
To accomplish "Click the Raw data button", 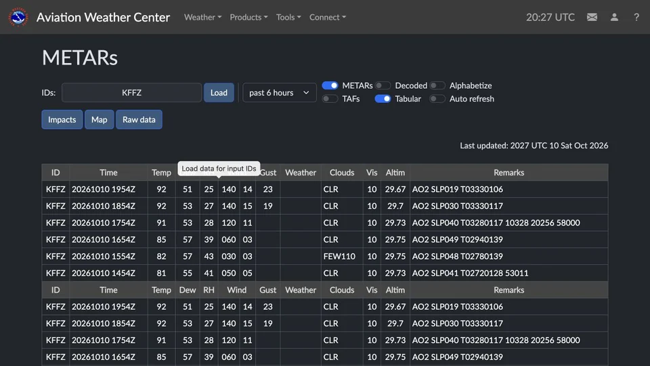I will [x=139, y=119].
